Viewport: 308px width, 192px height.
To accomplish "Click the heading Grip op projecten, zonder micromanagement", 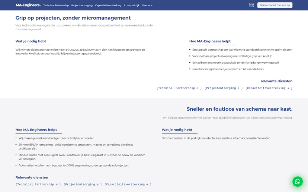I will click(73, 18).
